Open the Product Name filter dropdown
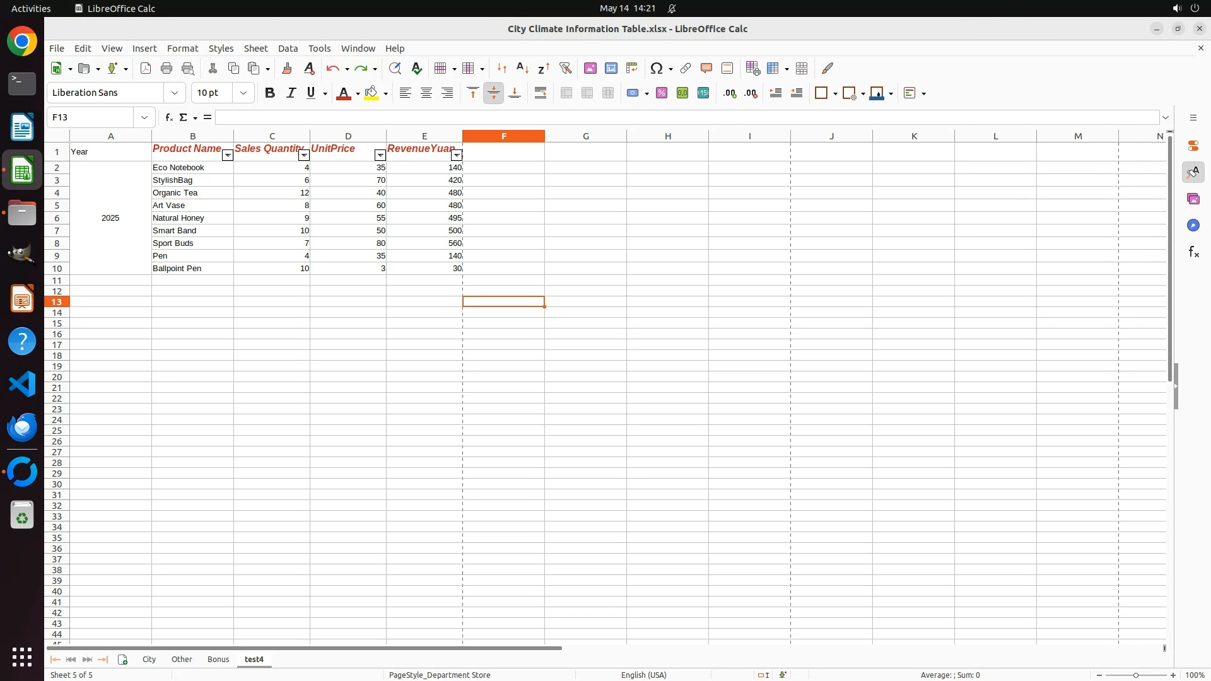Screen dimensions: 1211x681 click(227, 155)
